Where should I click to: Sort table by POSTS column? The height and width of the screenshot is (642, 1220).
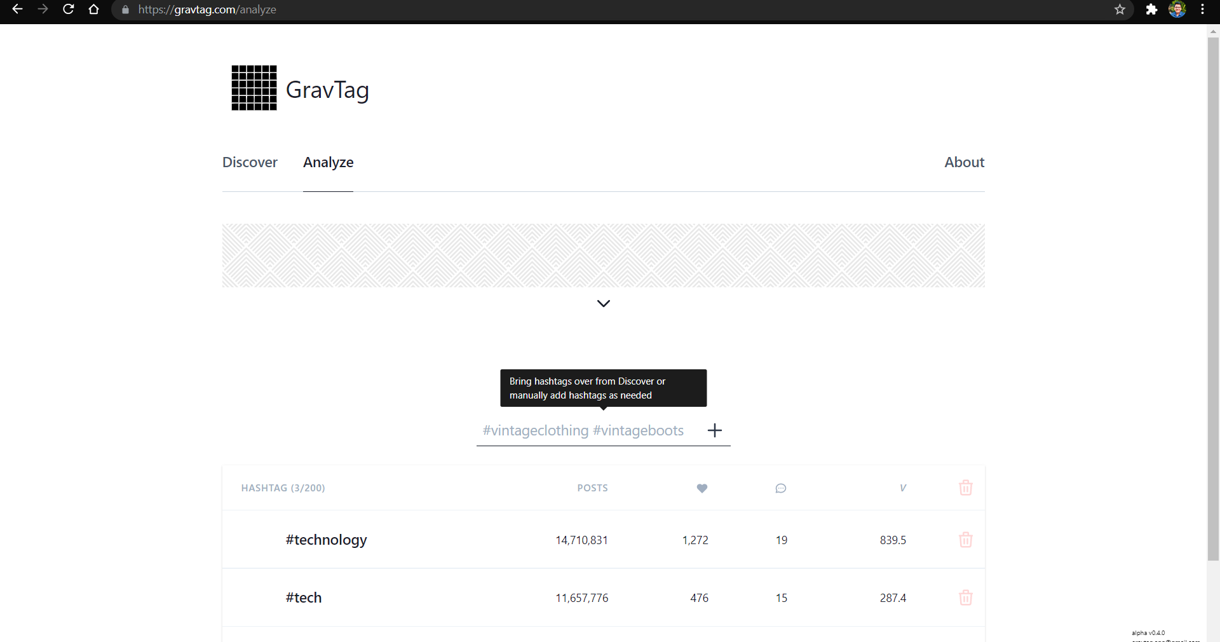pos(592,488)
